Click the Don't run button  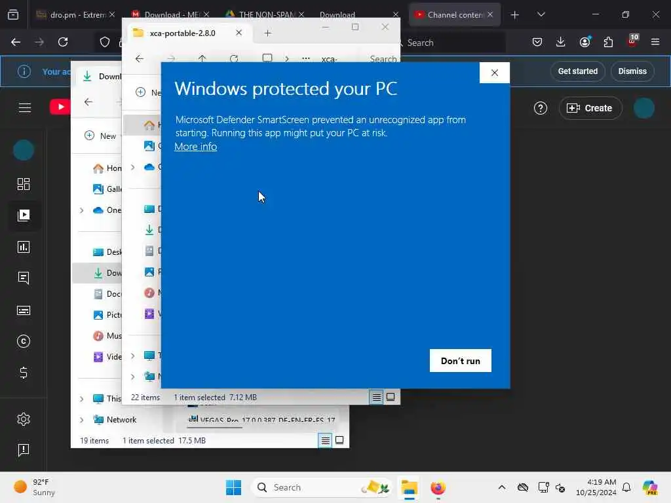tap(461, 361)
